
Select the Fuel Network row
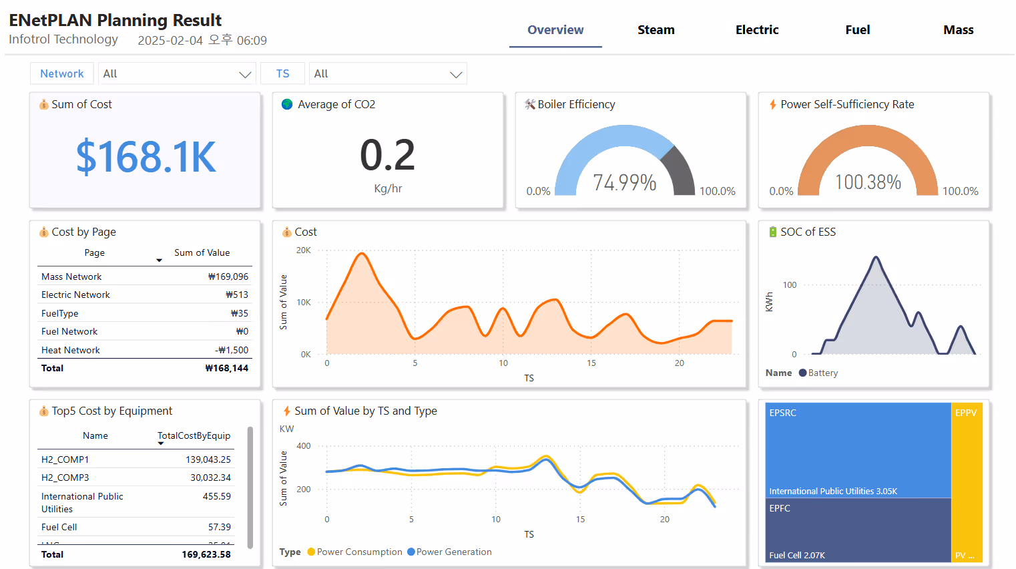[x=145, y=331]
